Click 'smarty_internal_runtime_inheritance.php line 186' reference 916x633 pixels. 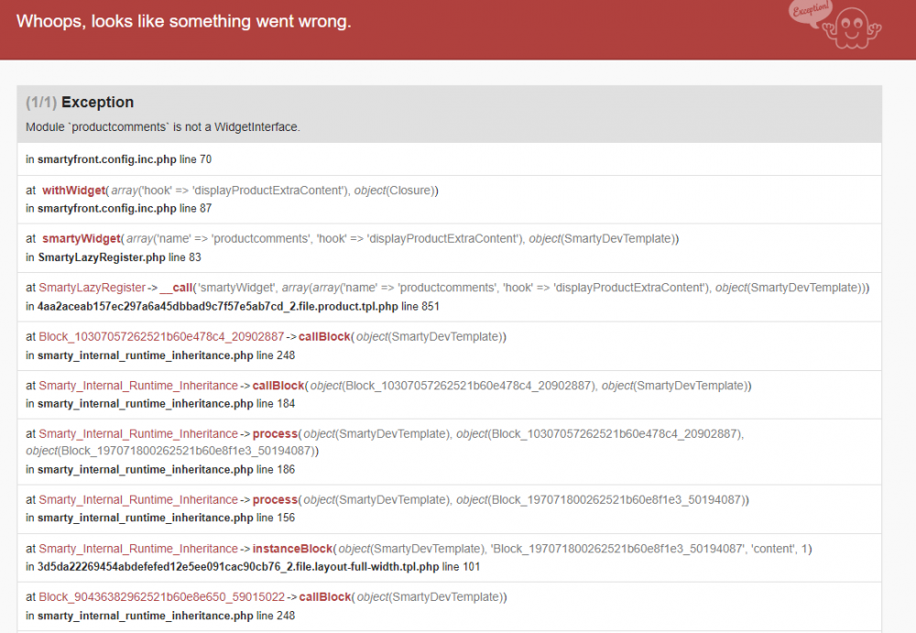pos(160,469)
